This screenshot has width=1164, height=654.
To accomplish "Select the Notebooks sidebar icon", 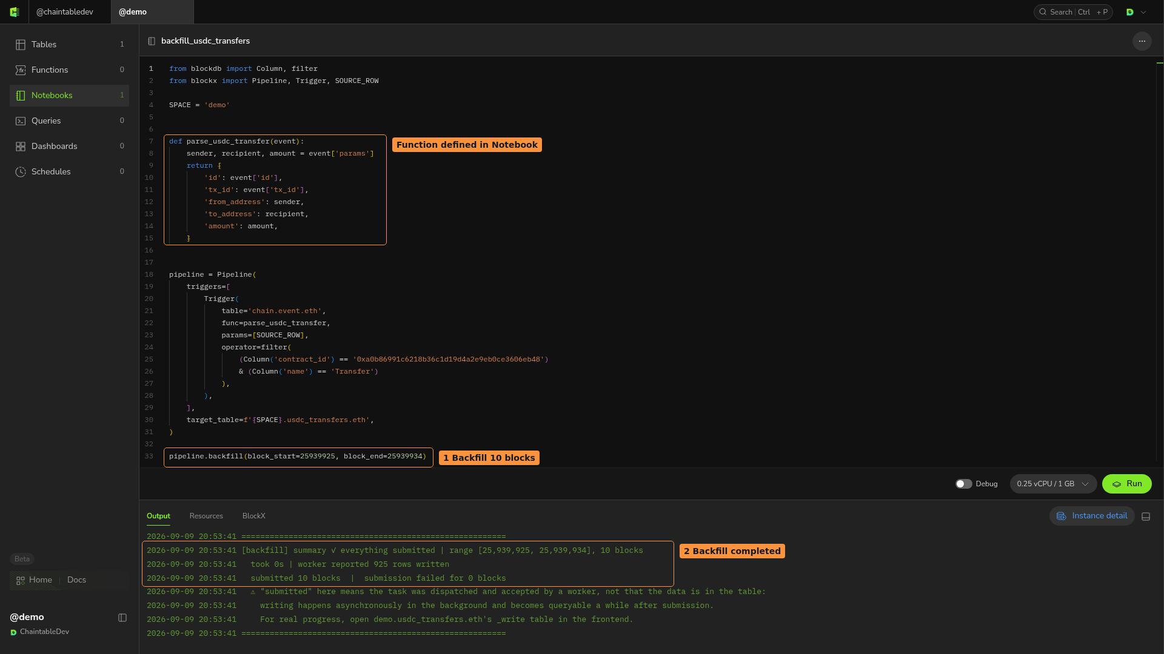I will click(x=21, y=96).
